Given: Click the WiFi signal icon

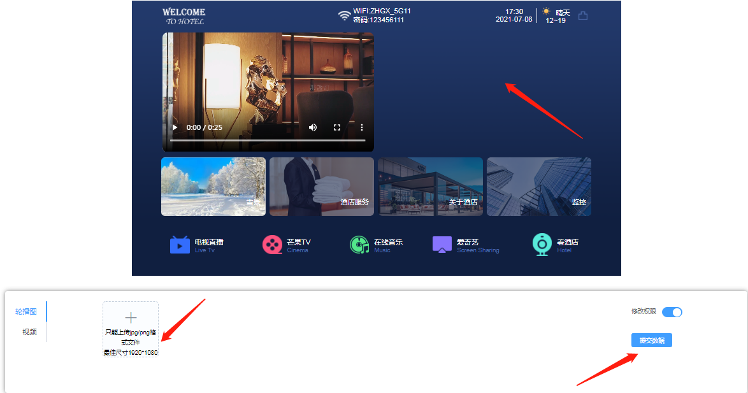Looking at the screenshot, I should point(344,15).
